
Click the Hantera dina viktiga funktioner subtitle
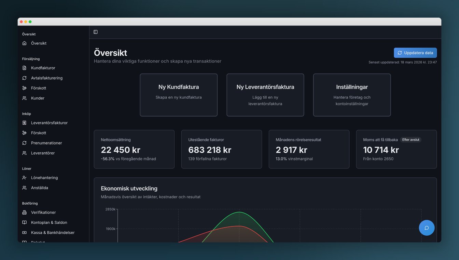157,61
